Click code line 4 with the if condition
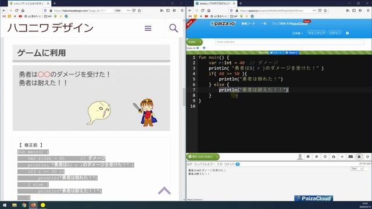The width and height of the screenshot is (372, 209). click(228, 74)
